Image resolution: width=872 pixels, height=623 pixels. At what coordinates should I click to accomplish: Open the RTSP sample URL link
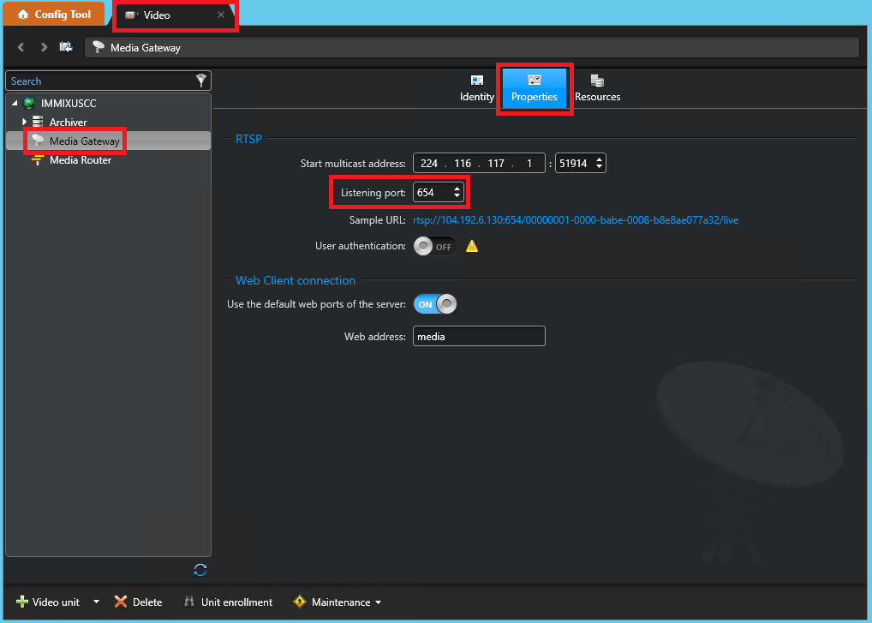[x=576, y=220]
